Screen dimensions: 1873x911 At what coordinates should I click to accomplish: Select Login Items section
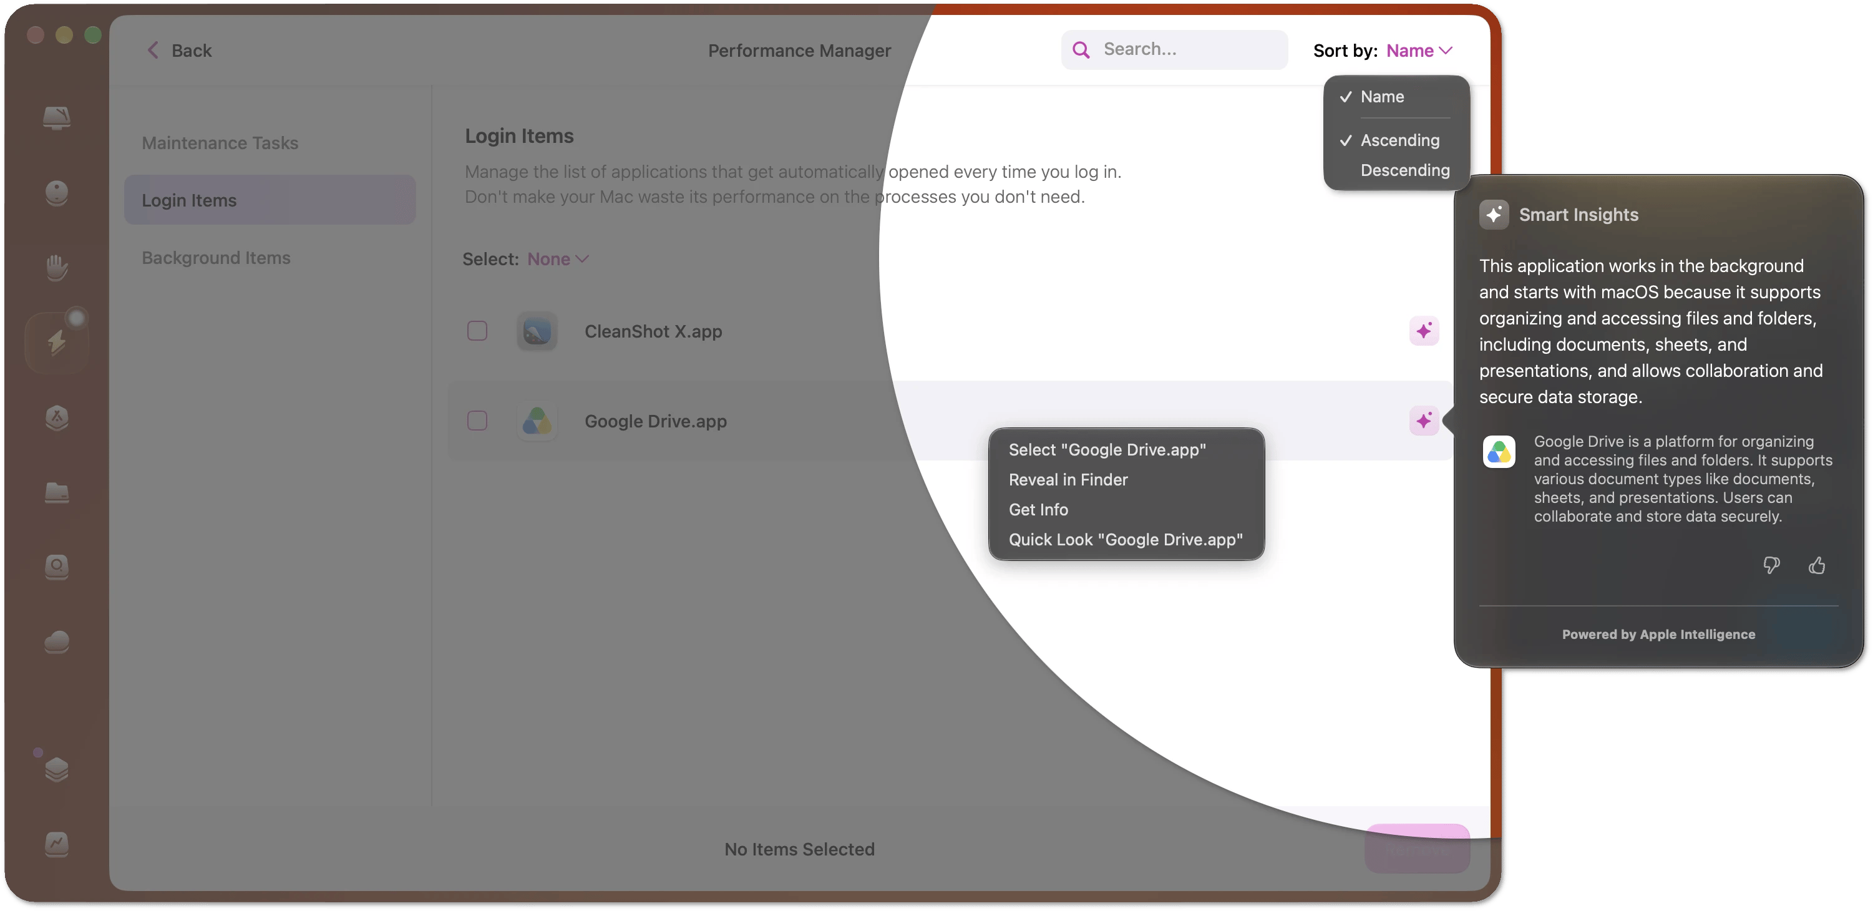point(270,200)
